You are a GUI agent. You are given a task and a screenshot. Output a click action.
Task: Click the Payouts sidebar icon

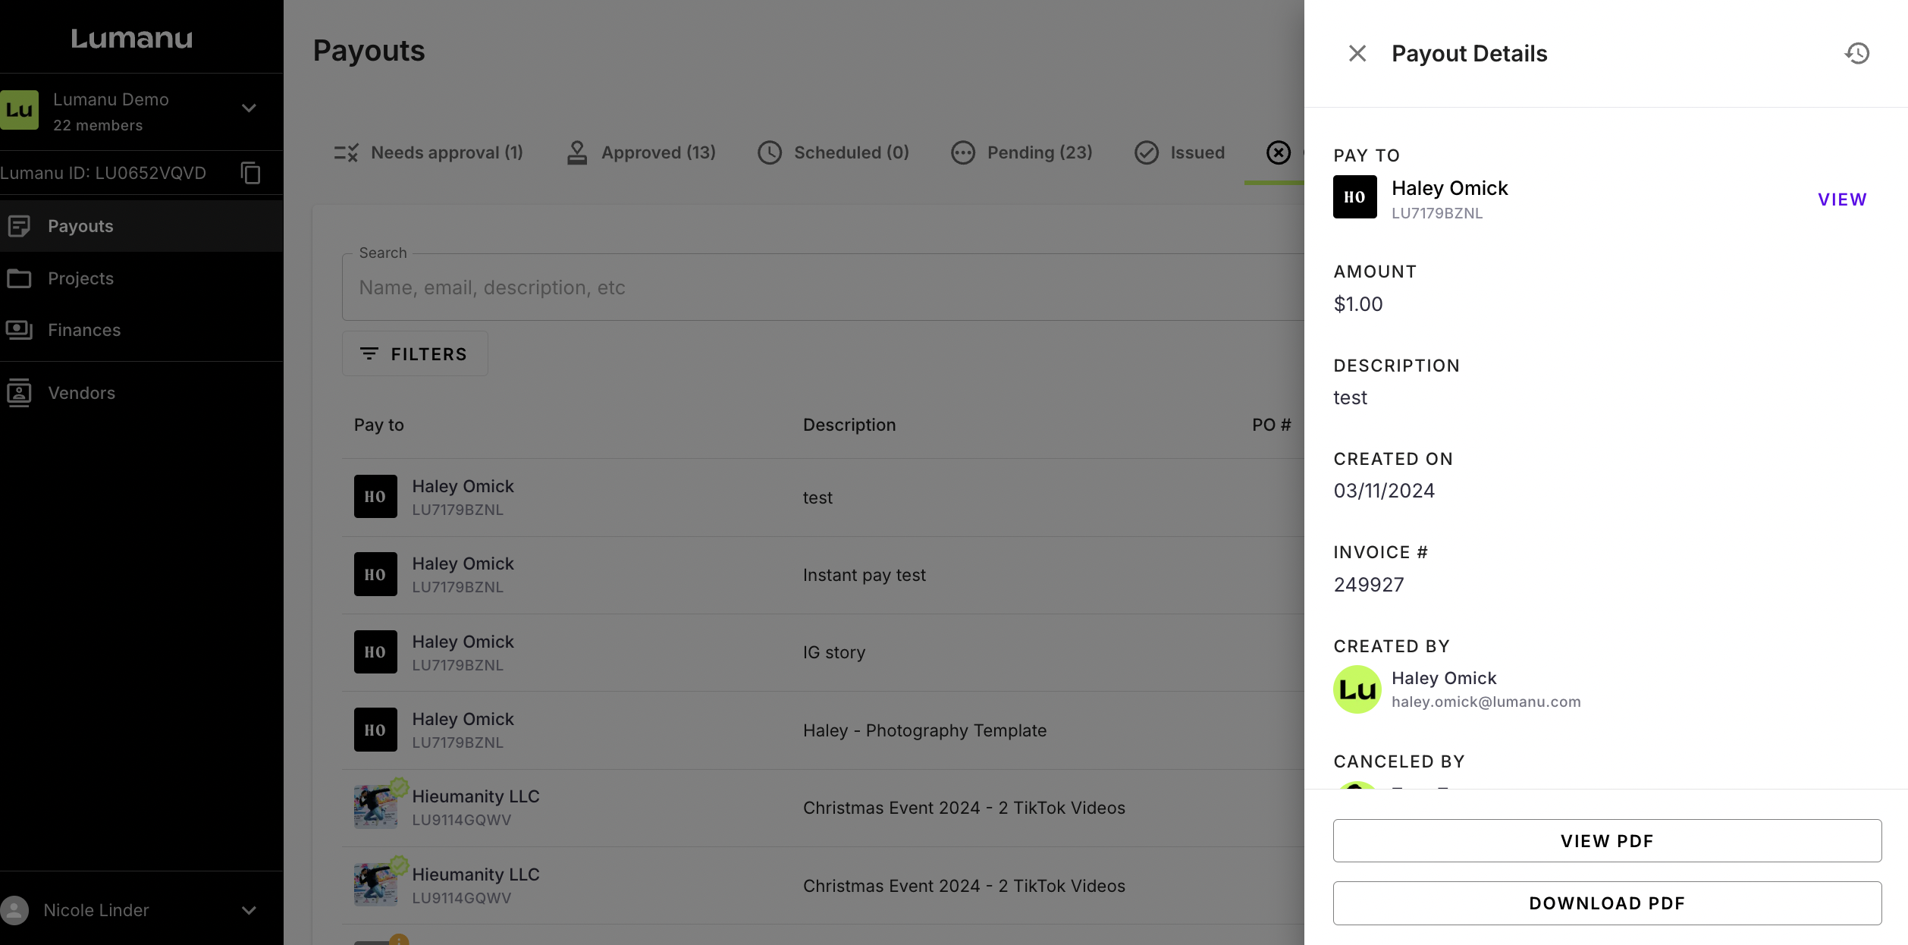pyautogui.click(x=19, y=226)
